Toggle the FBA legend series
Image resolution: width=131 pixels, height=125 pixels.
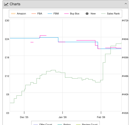click(37, 14)
